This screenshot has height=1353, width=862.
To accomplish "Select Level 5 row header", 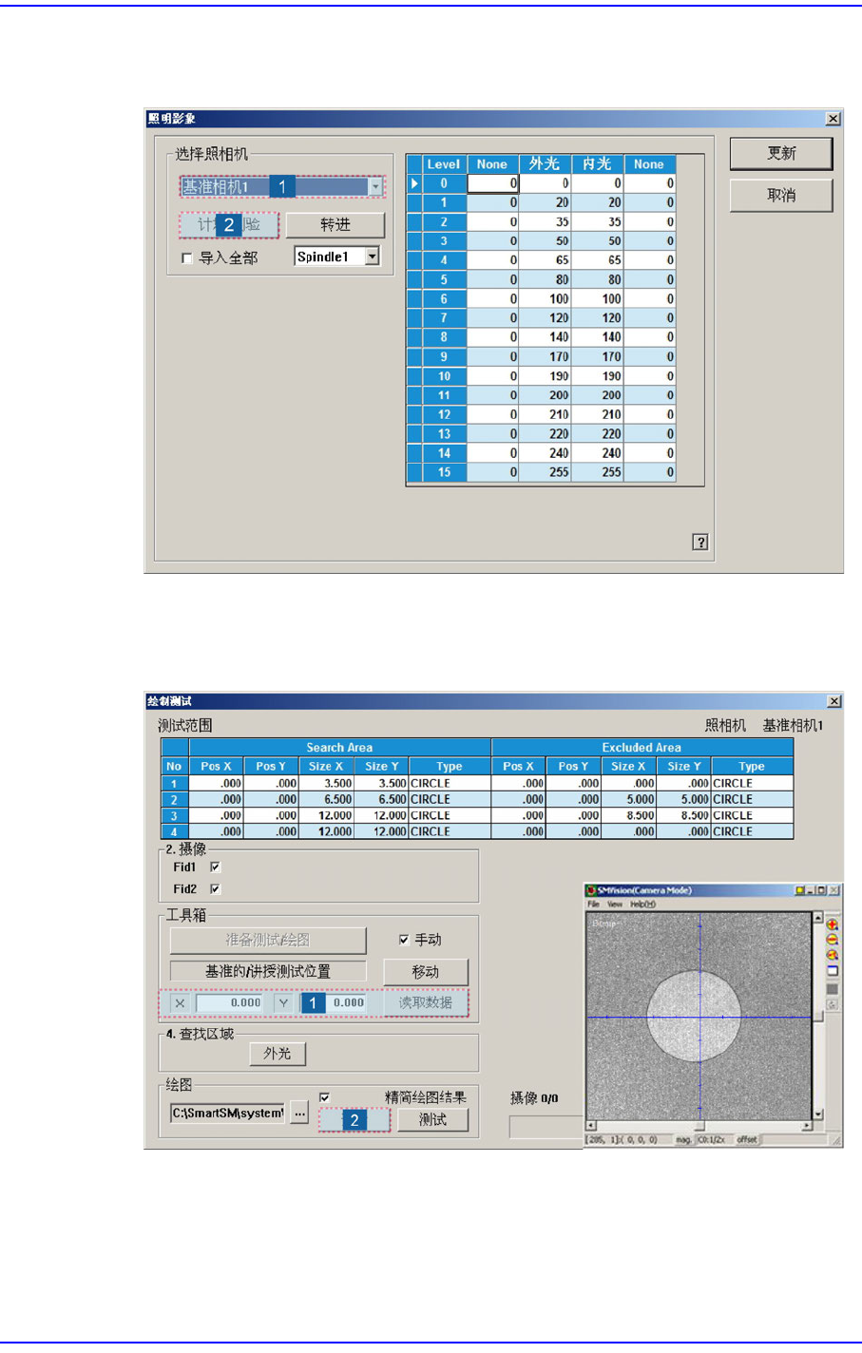I will (x=444, y=280).
